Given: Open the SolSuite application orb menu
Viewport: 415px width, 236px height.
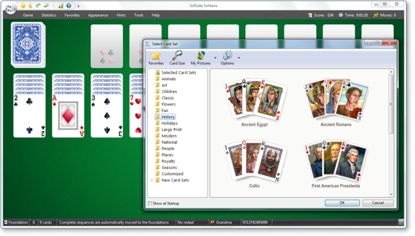Looking at the screenshot, I should click(x=10, y=9).
